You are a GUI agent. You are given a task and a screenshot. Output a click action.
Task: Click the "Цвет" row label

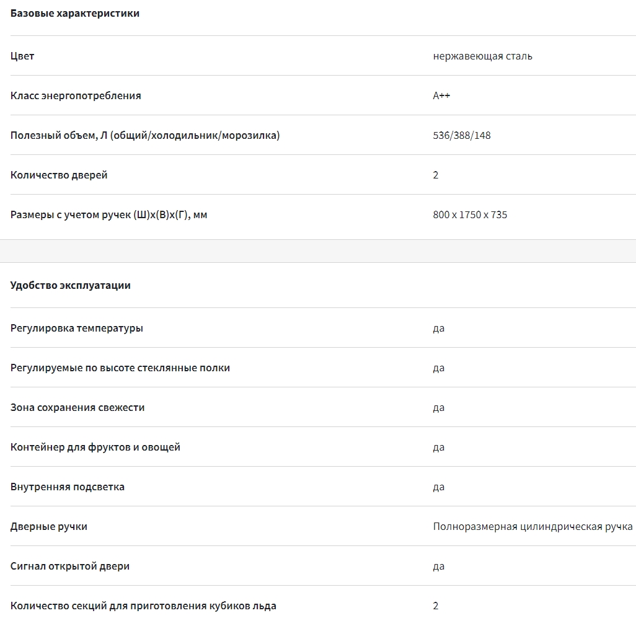(x=22, y=56)
